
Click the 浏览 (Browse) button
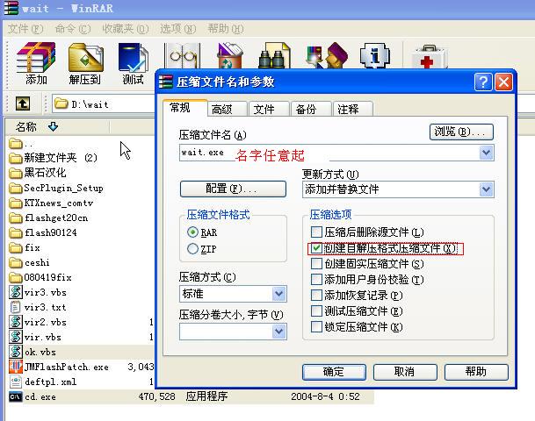tap(461, 132)
